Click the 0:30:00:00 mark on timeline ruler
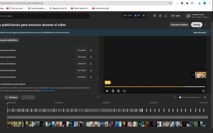The height and width of the screenshot is (133, 213). (x=59, y=103)
